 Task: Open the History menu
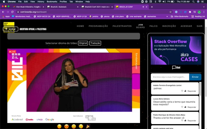coord(41,2)
